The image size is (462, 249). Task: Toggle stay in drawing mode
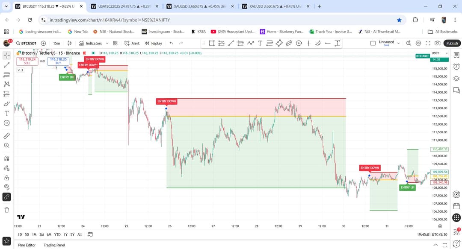coord(6,168)
